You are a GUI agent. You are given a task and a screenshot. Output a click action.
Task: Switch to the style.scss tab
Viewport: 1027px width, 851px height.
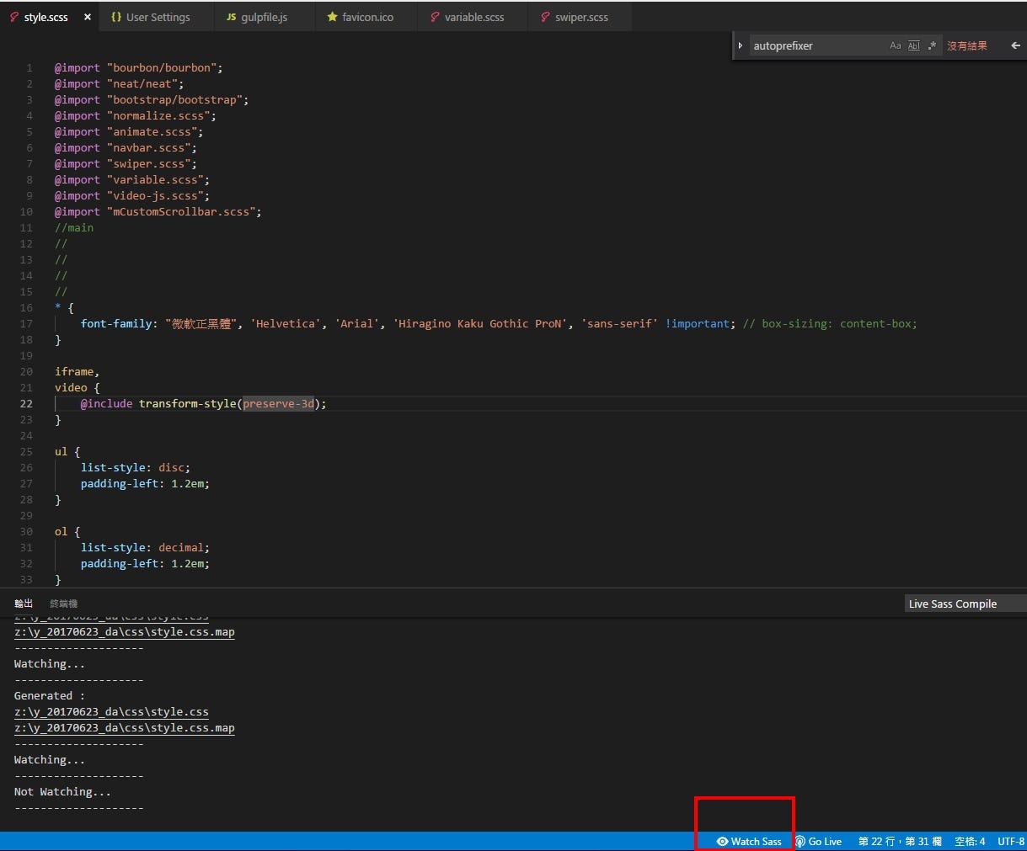tap(51, 17)
